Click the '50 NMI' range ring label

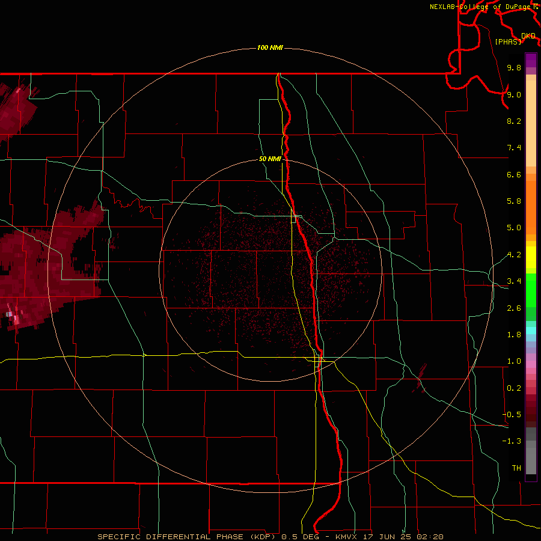click(x=270, y=159)
